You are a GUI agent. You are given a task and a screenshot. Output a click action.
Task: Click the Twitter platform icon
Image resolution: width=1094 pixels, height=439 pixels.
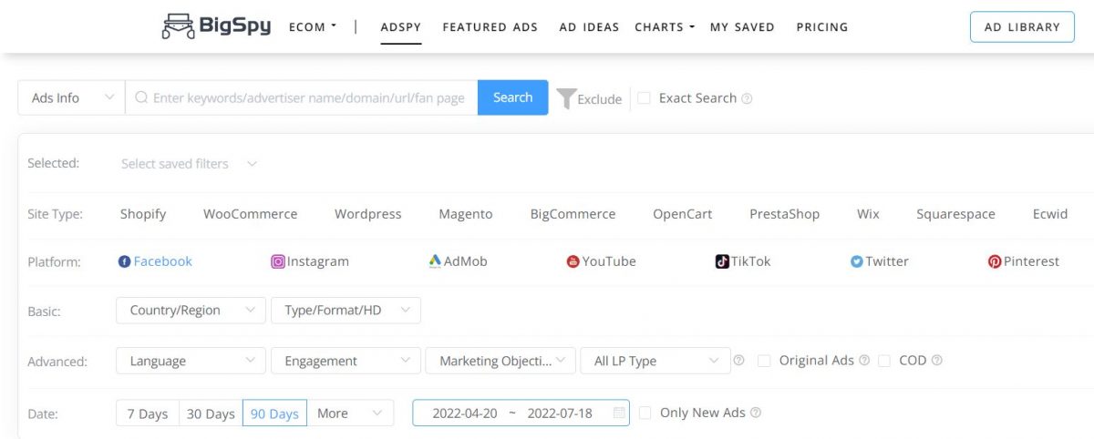[856, 261]
